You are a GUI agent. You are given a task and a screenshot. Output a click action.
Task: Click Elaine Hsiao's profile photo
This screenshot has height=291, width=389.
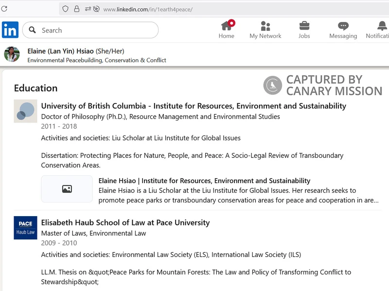(12, 54)
